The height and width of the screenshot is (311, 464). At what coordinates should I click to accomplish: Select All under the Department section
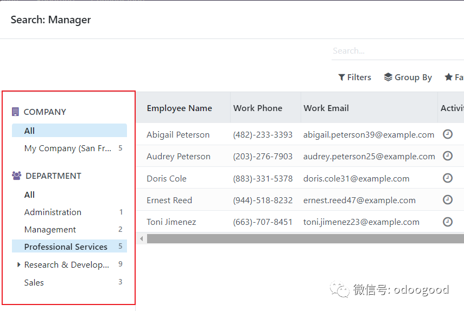coord(29,195)
